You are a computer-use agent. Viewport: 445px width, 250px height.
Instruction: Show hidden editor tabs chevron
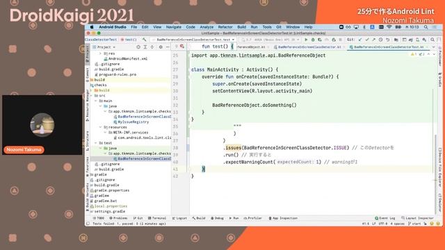433,47
